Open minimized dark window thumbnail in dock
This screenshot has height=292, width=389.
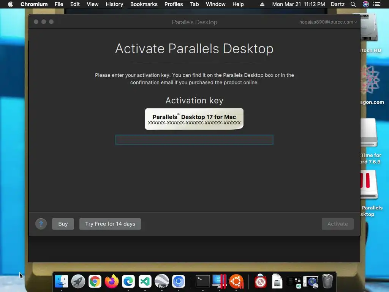[x=294, y=282]
